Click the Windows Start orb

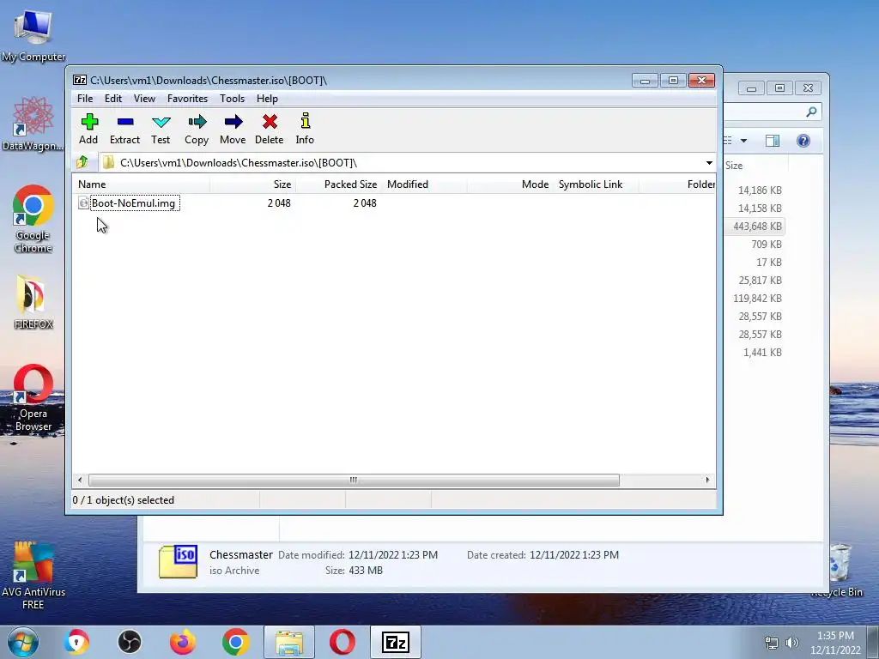coord(23,642)
